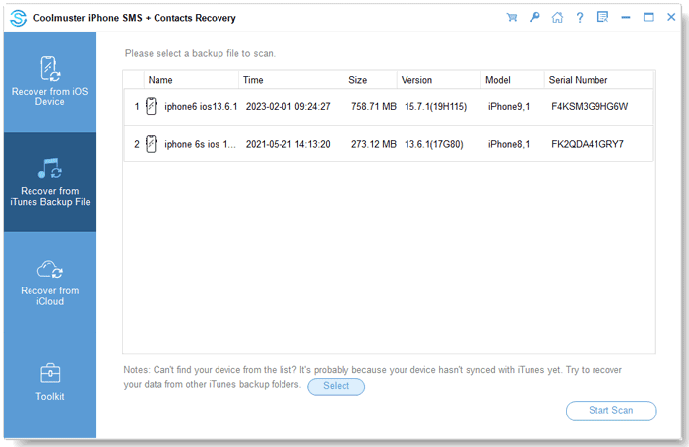Click phone icon of iphone6 ios13.6.1 backup
This screenshot has height=447, width=689.
[x=151, y=106]
